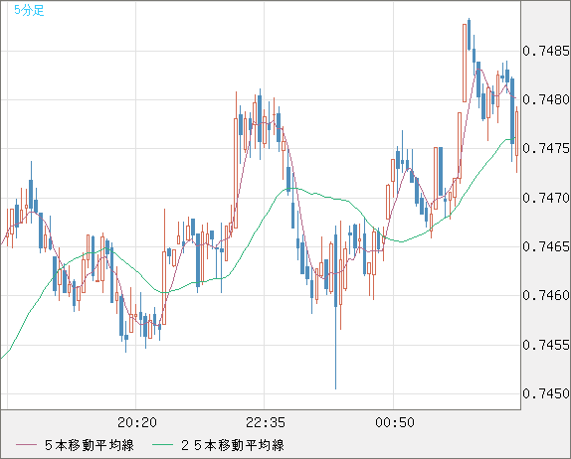Click the 5本移動平均線 legend text
The height and width of the screenshot is (459, 571).
(90, 445)
